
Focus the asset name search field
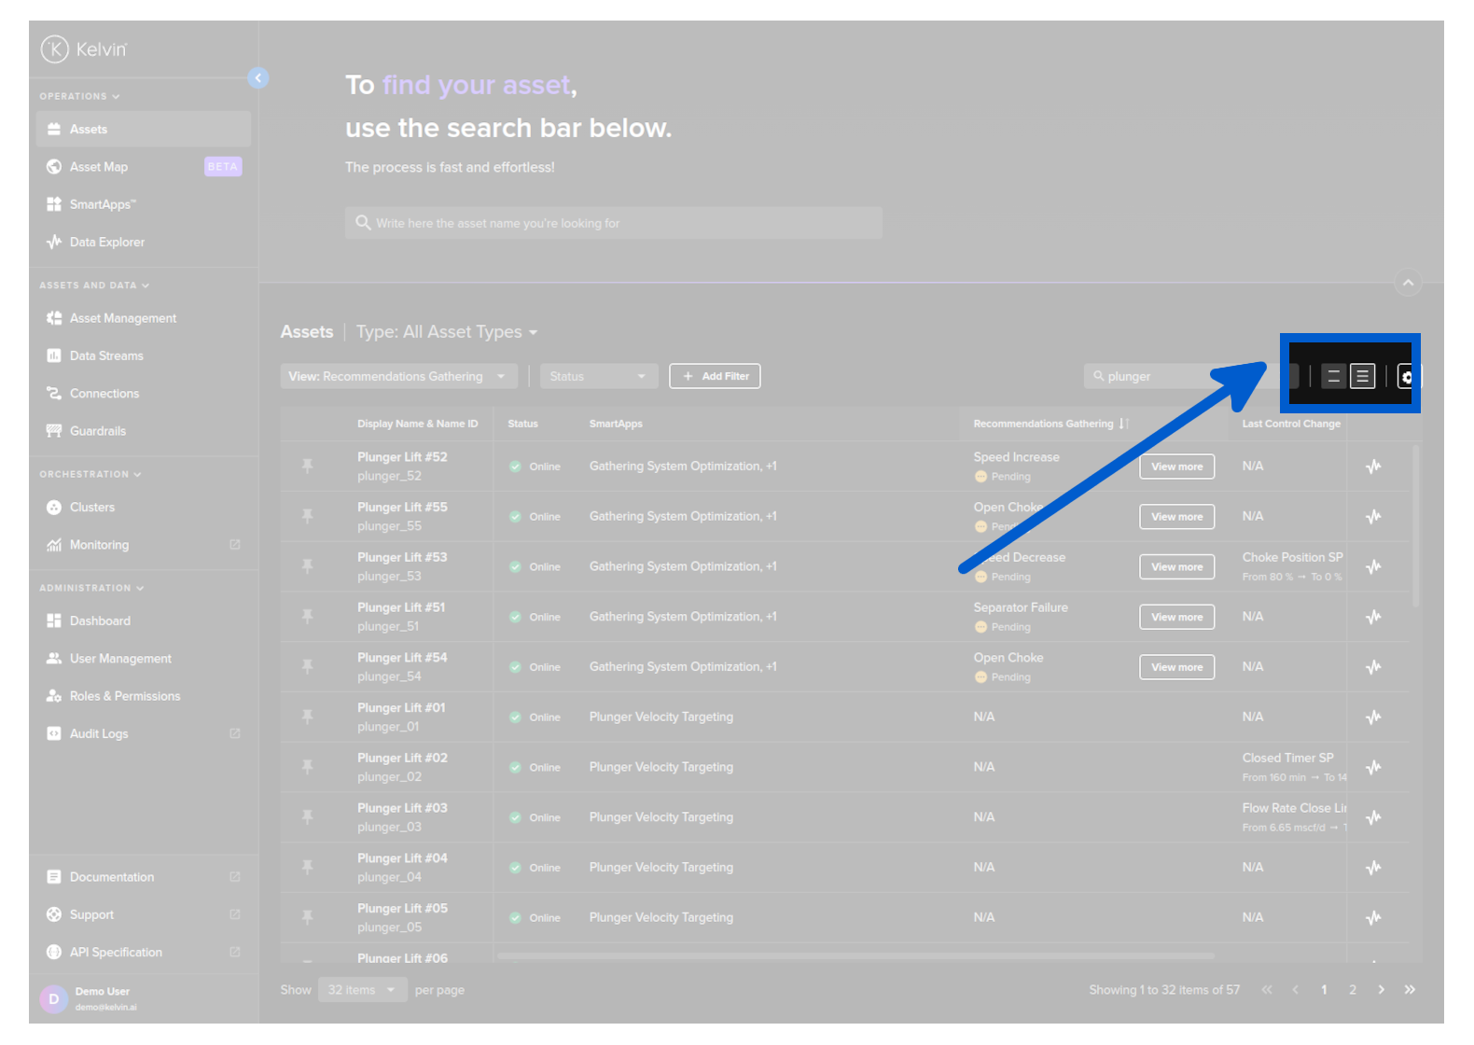[x=613, y=223]
